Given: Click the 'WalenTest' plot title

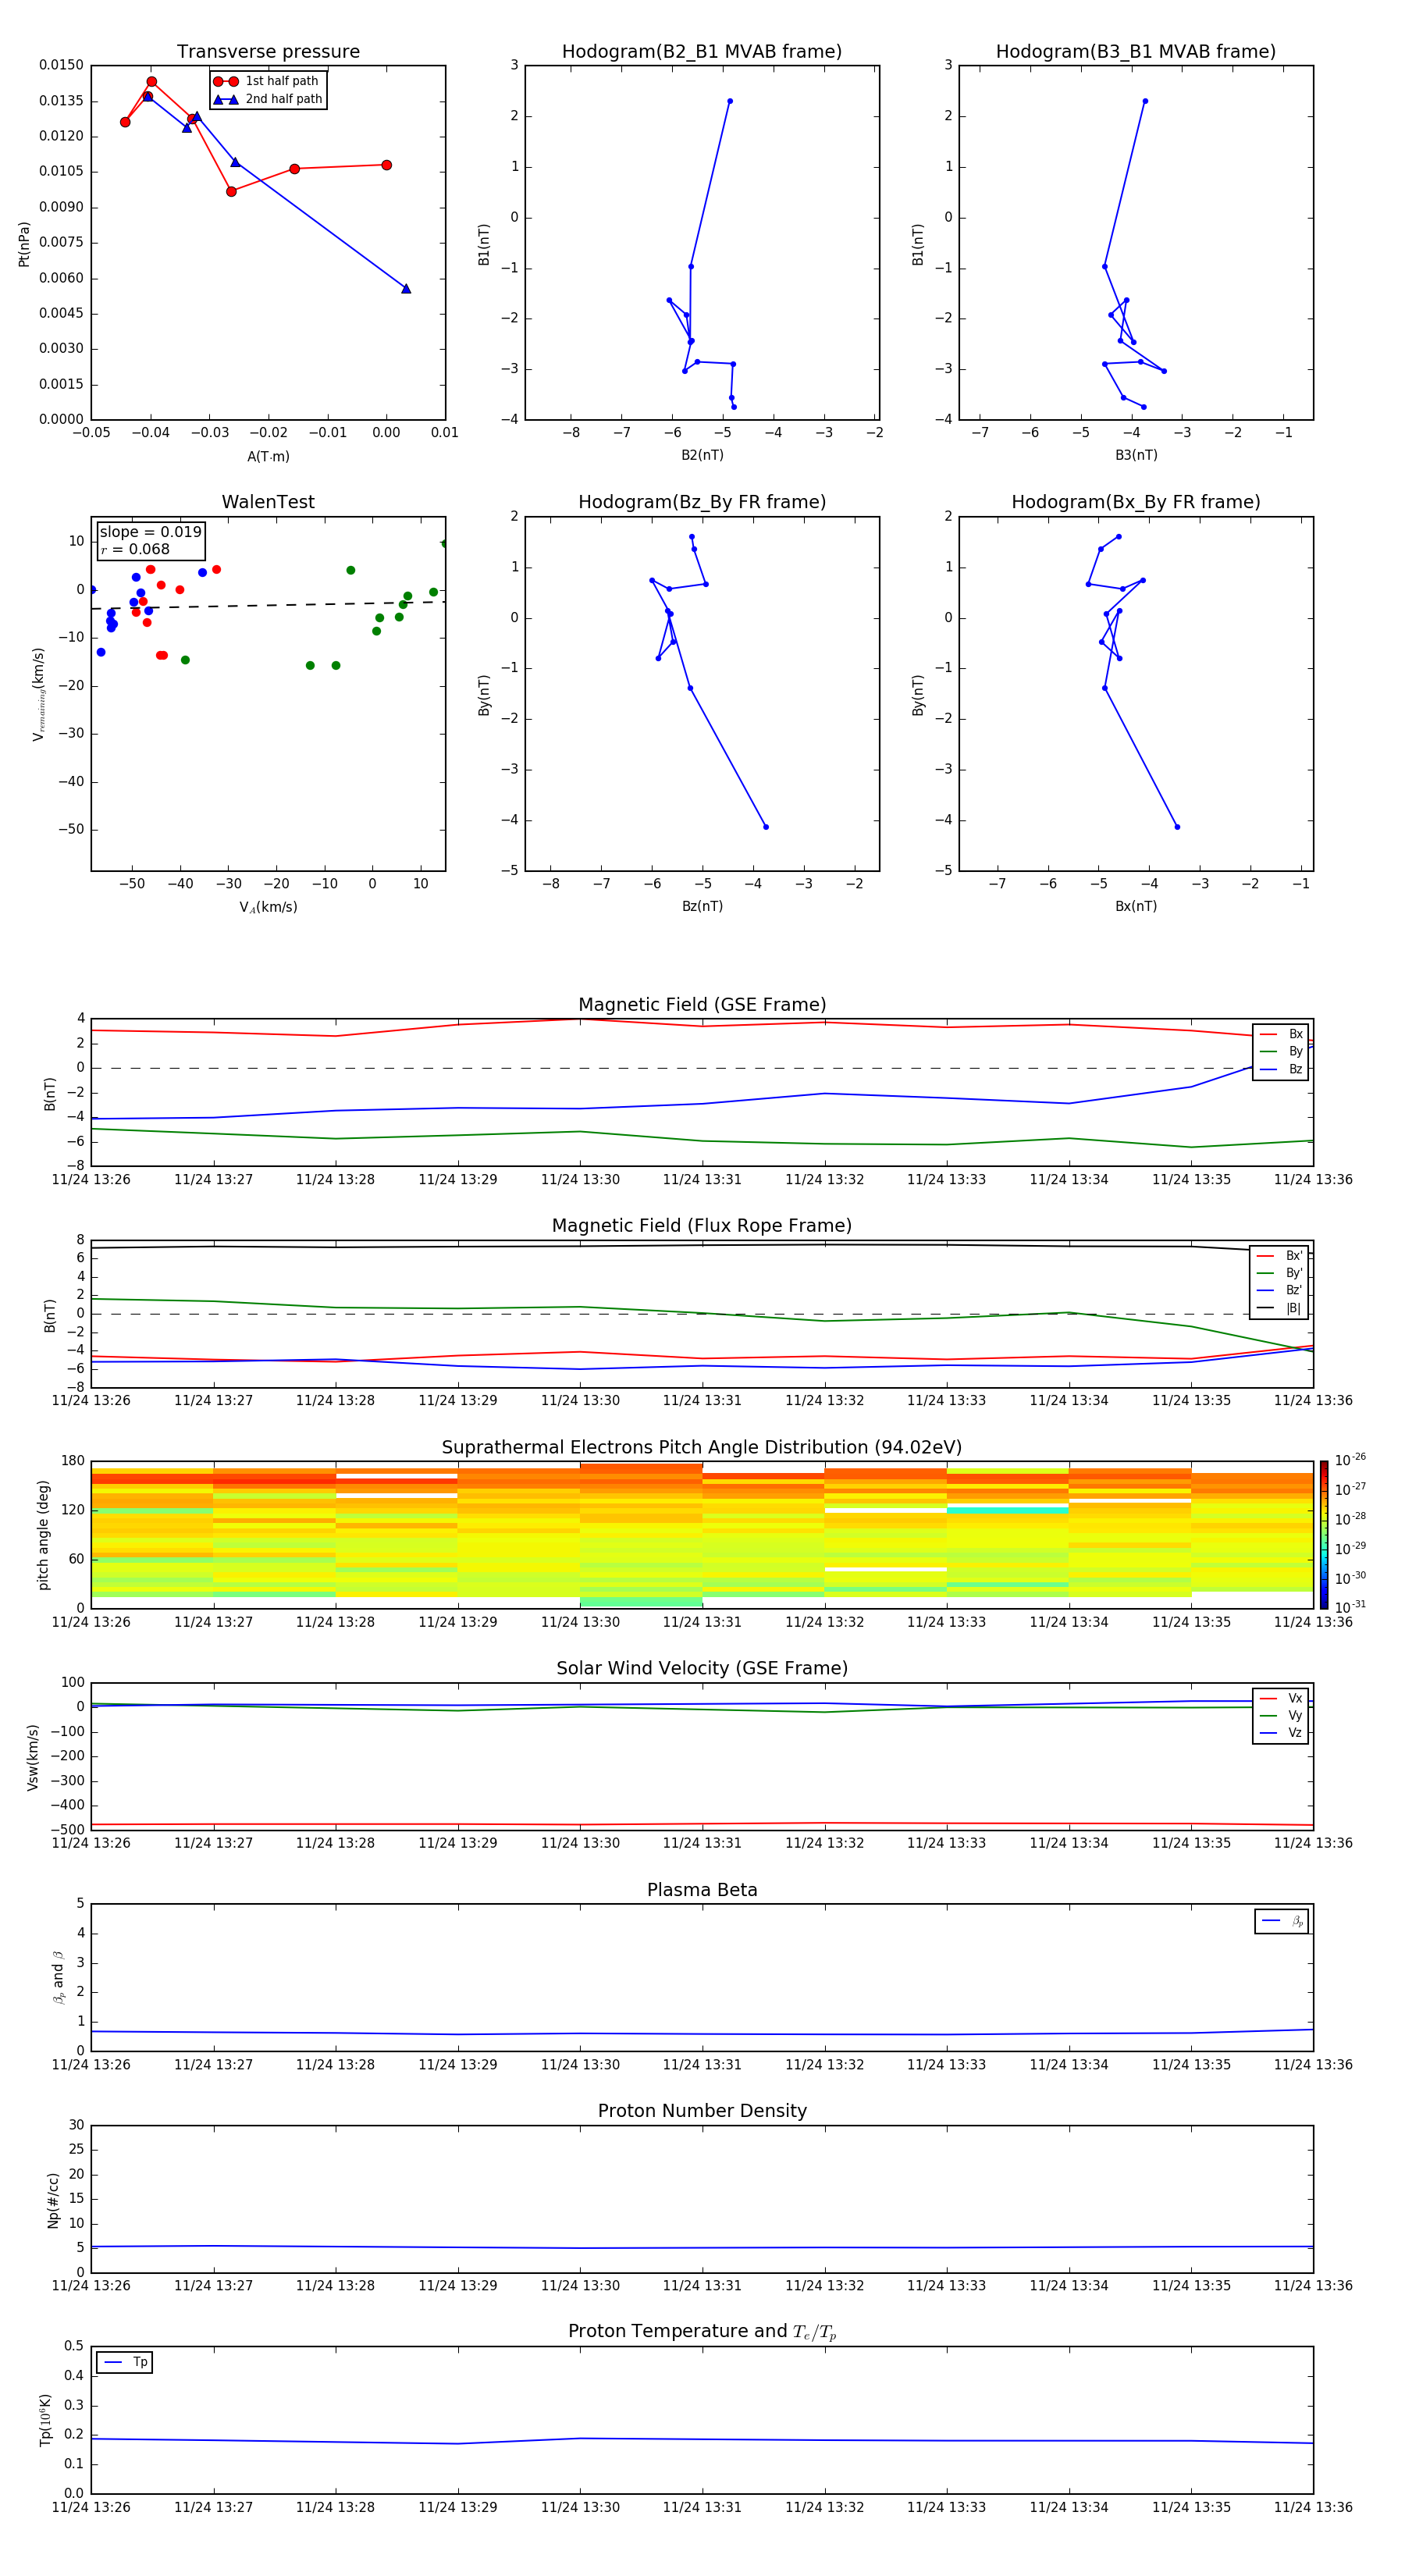Looking at the screenshot, I should 268,502.
